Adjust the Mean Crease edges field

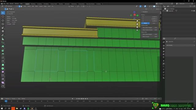click(x=150, y=37)
